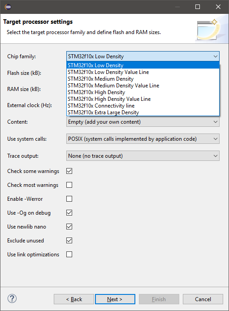
Task: Enable Check most warnings checkbox
Action: pos(69,185)
